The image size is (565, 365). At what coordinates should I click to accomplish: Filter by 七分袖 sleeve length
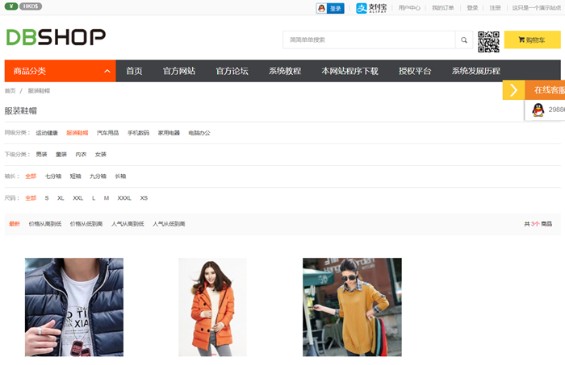pos(53,176)
